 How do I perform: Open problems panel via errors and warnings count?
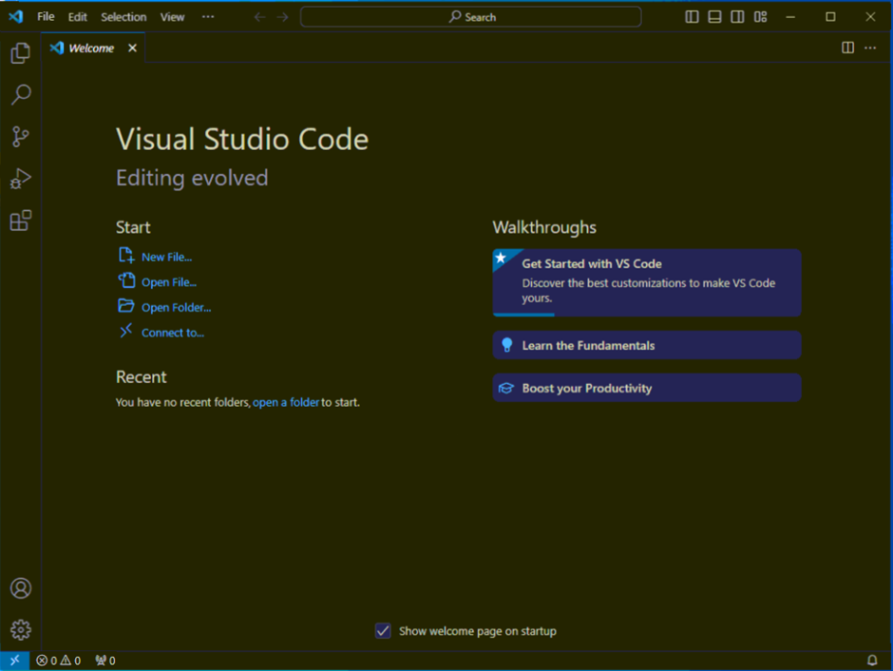(58, 661)
